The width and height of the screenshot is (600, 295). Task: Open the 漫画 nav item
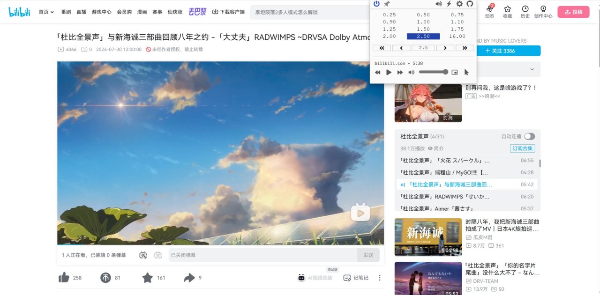coord(142,12)
